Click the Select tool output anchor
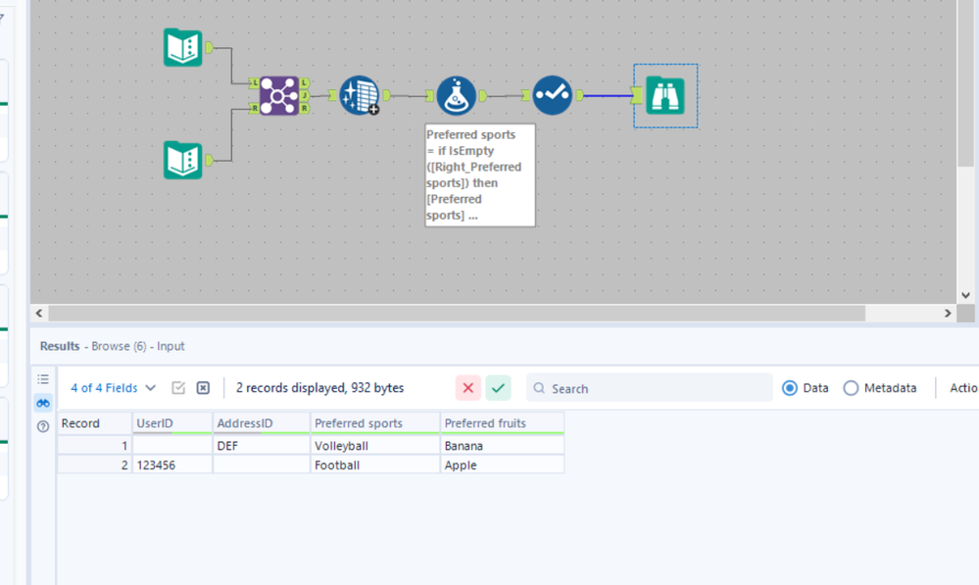This screenshot has height=585, width=979. coord(579,95)
